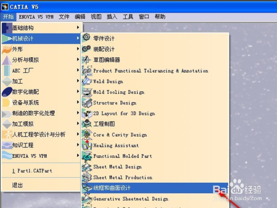Select 零件设计 workbench entry
Viewport: 277px width, 208px height.
pyautogui.click(x=155, y=39)
